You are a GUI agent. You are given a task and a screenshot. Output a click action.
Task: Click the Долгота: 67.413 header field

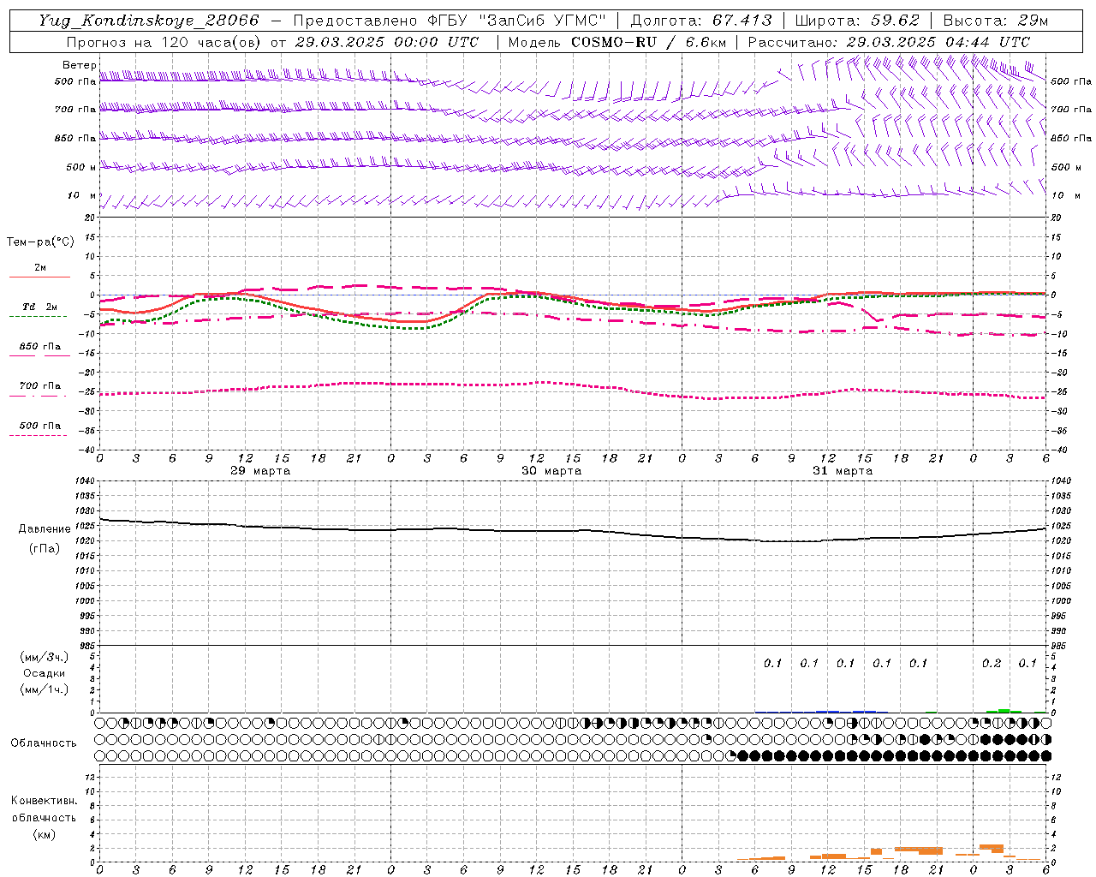point(701,21)
